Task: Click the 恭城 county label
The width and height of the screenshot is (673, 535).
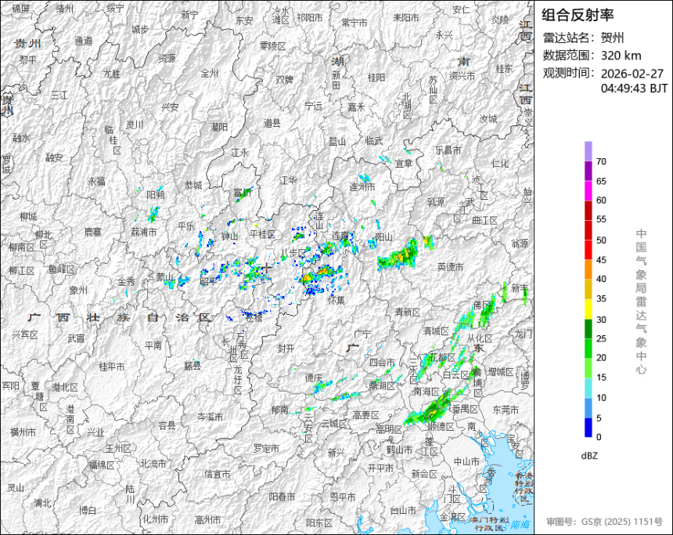Action: coord(193,186)
